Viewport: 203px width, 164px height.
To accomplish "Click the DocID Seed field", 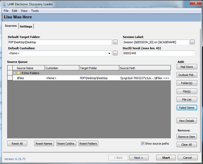I will point(159,53).
